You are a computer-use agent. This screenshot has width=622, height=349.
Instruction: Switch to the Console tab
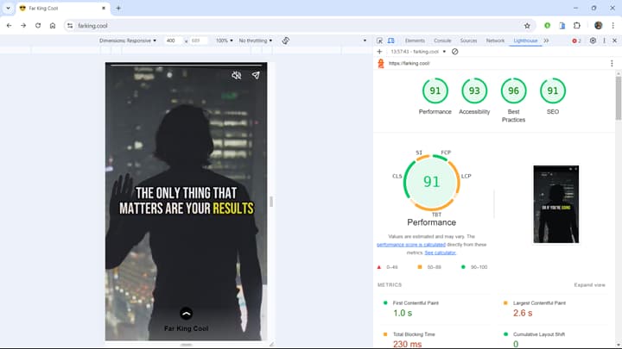click(x=442, y=41)
